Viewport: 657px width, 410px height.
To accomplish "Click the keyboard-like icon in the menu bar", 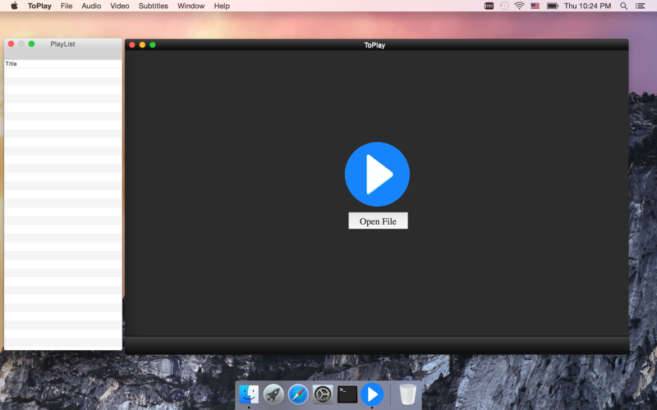I will (x=489, y=6).
